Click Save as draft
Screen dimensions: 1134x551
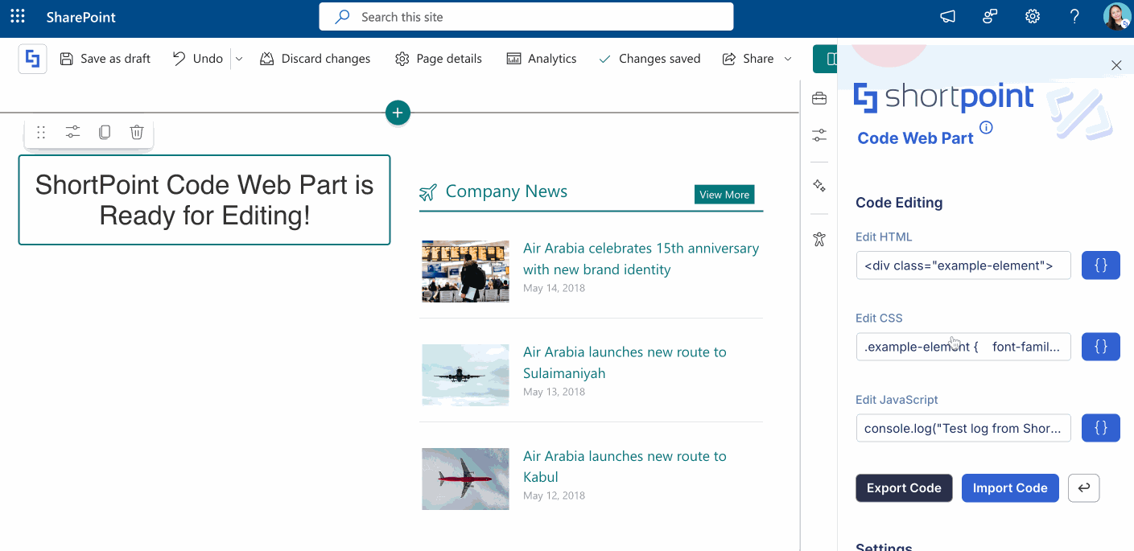[105, 59]
